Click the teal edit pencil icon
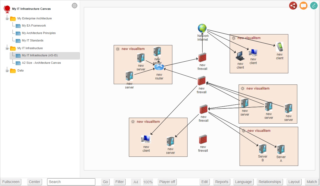Viewport: 320px width, 186px height. pos(314,6)
